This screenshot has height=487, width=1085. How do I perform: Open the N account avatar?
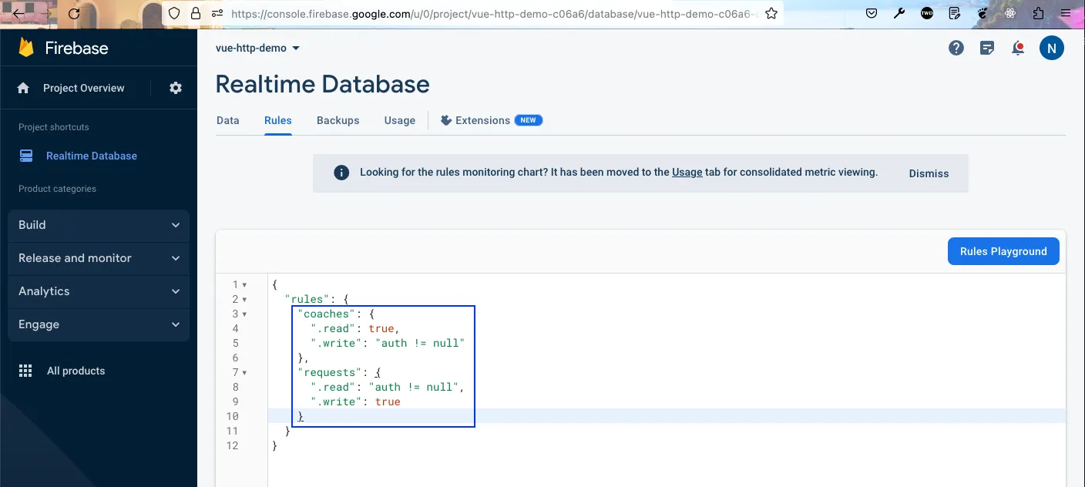[x=1052, y=48]
